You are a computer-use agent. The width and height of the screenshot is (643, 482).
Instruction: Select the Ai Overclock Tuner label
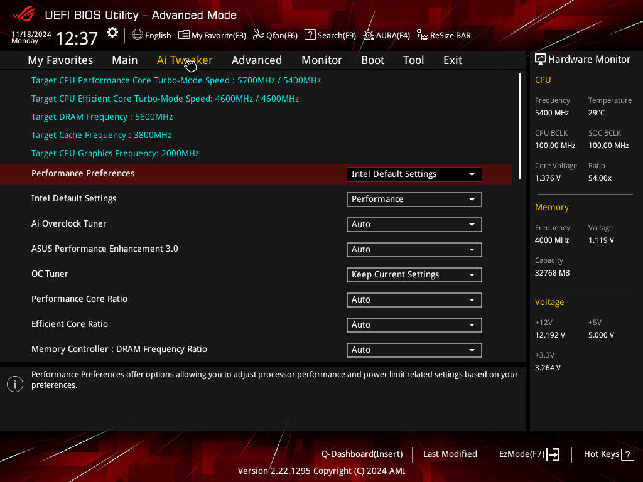(x=69, y=223)
